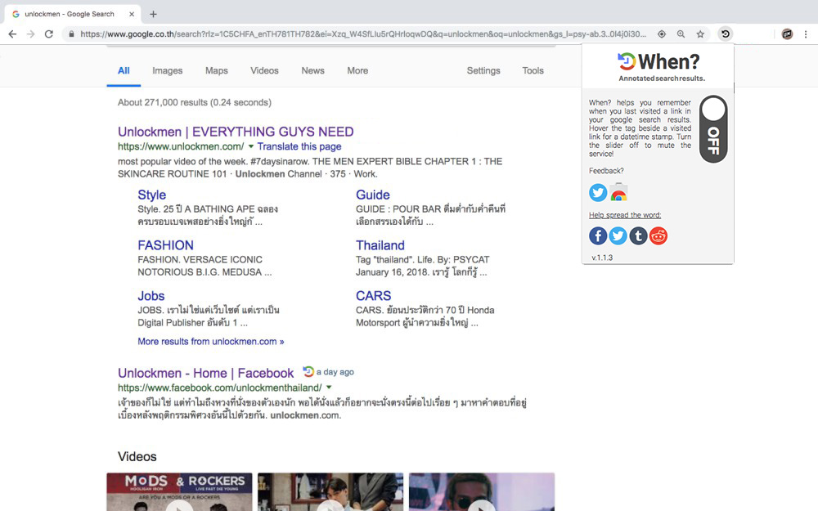
Task: Click When? tag icon beside Facebook result
Action: click(x=308, y=371)
